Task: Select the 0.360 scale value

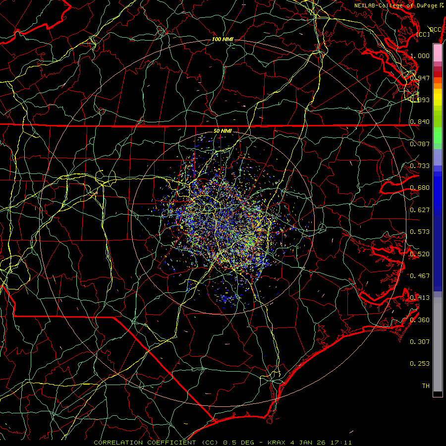Action: pyautogui.click(x=420, y=320)
